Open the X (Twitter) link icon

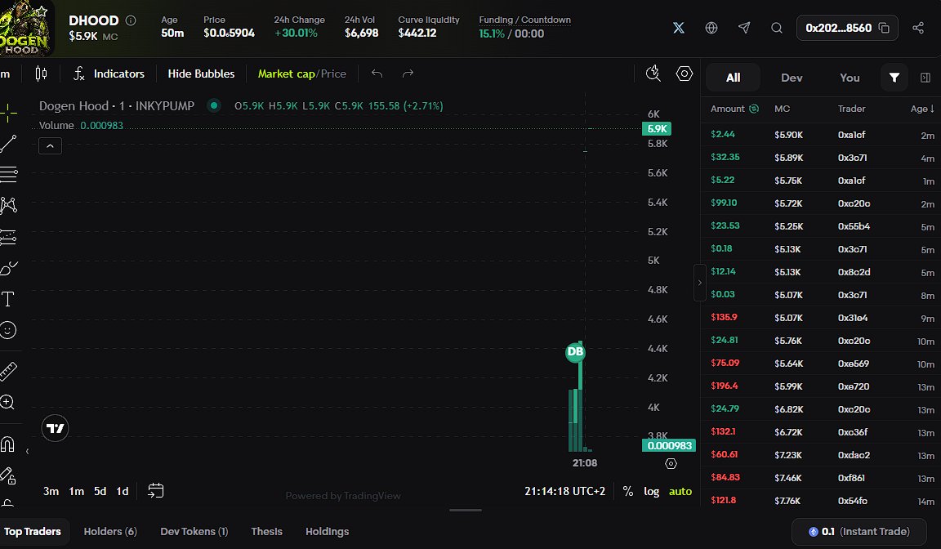(x=678, y=28)
